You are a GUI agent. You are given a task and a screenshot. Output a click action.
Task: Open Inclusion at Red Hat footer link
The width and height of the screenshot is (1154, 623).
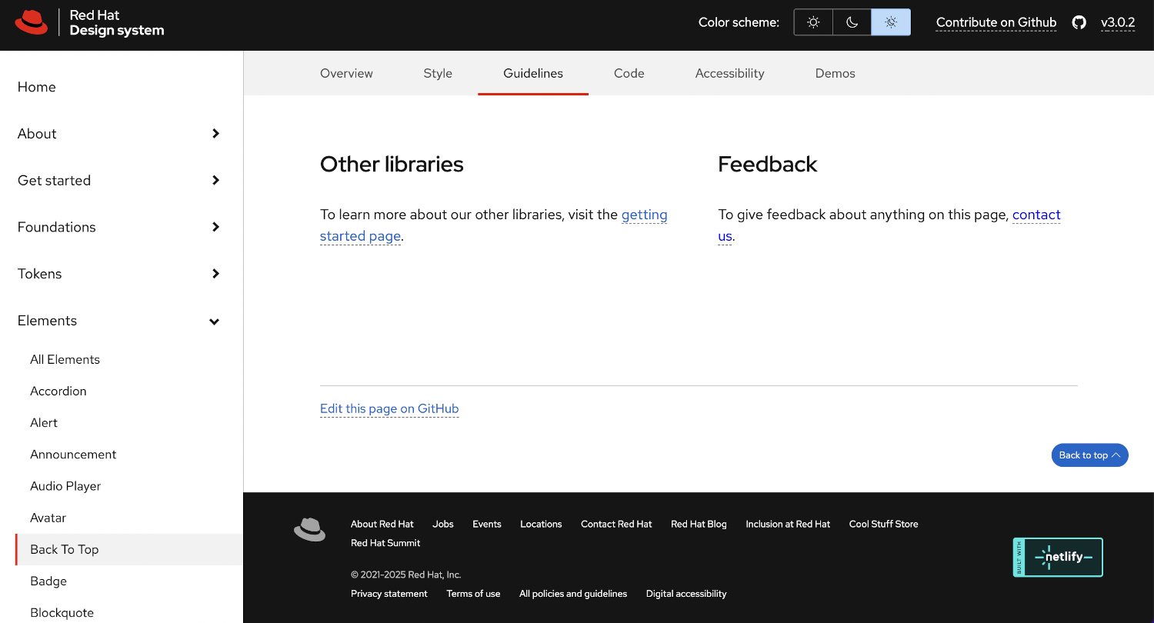point(788,524)
